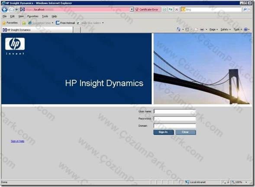Expand the address bar dropdown arrow
The height and width of the screenshot is (187, 255).
(x=132, y=10)
